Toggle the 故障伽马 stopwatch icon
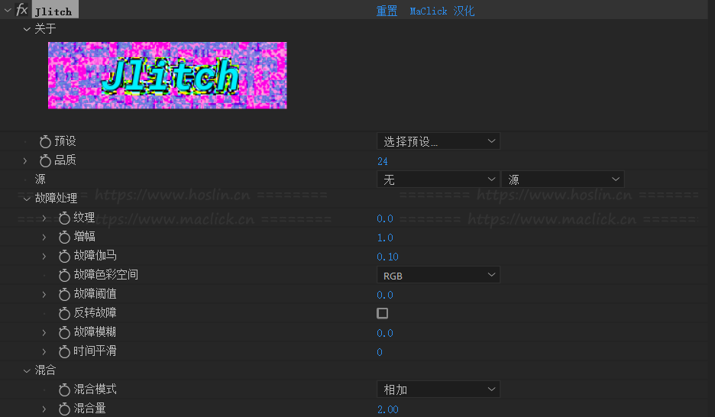The image size is (715, 417). coord(64,256)
